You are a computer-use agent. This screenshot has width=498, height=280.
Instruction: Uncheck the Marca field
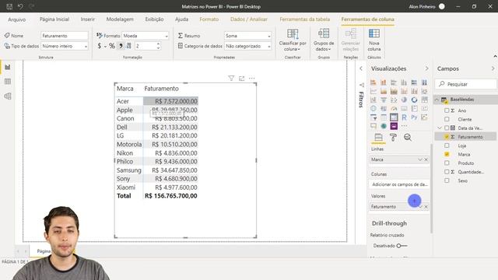447,154
